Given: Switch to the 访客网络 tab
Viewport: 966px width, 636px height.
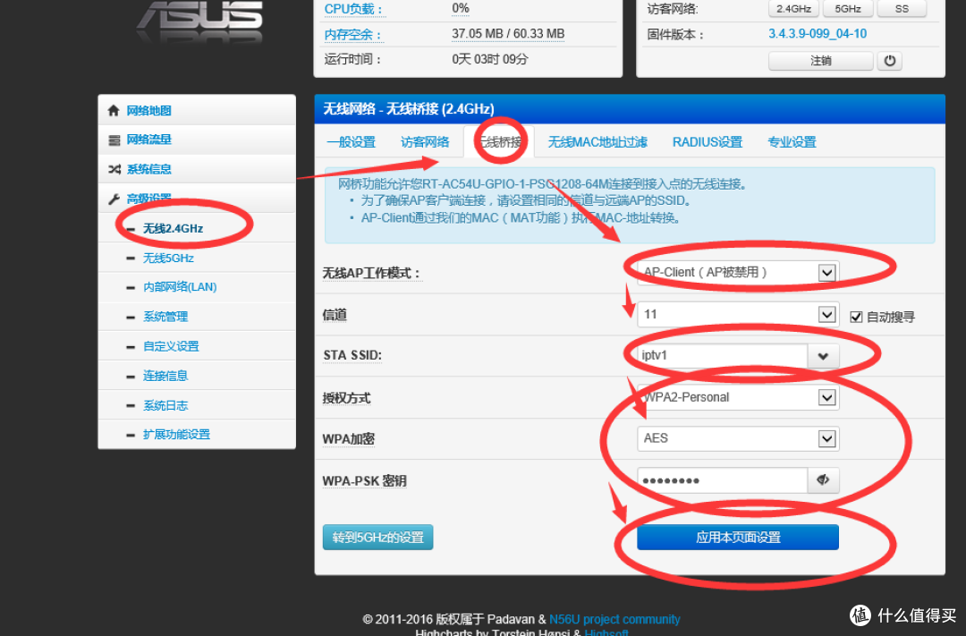Looking at the screenshot, I should tap(425, 142).
